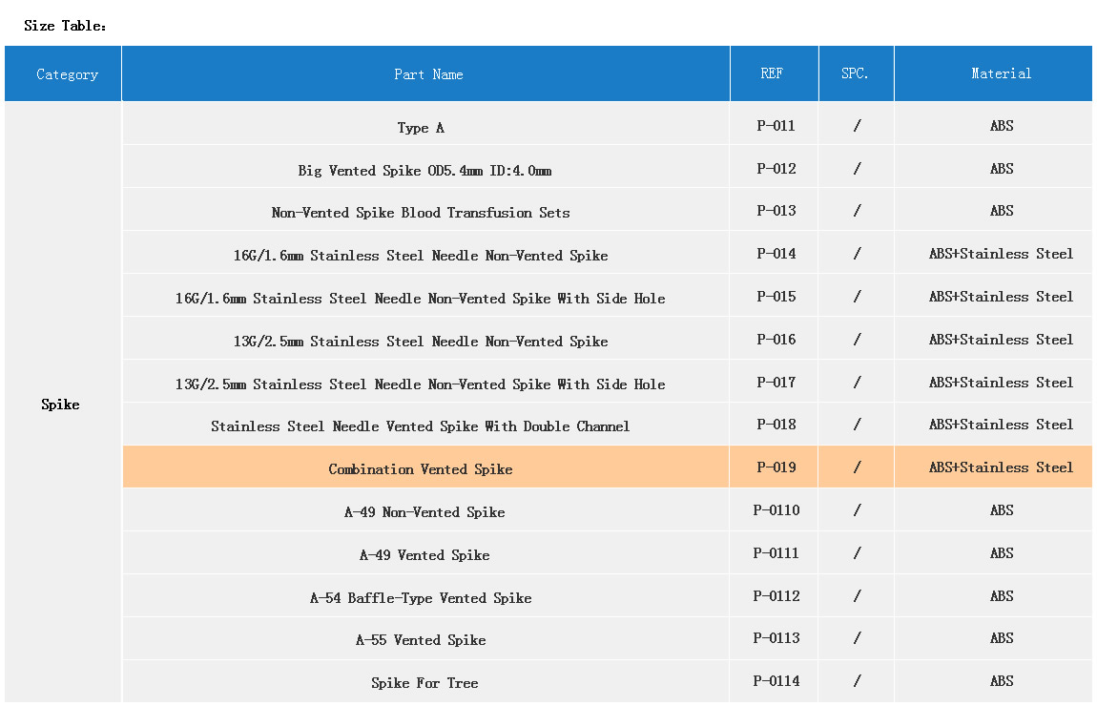
Task: Select A-54 Baffle-Type Vented Spike
Action: point(421,598)
